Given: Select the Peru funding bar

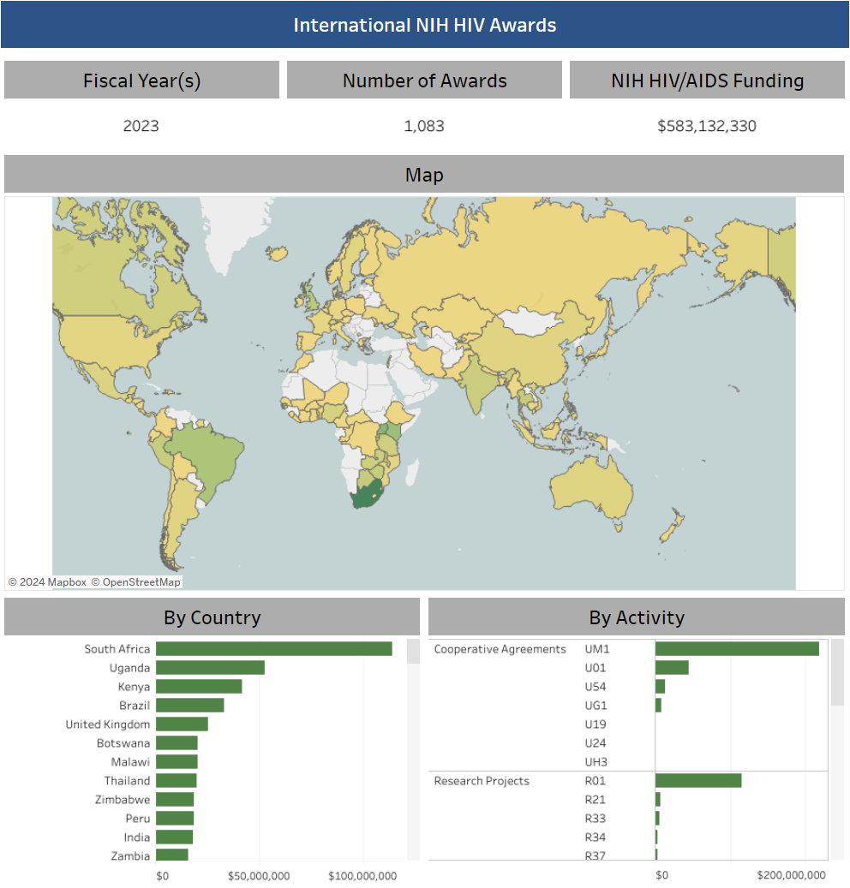Looking at the screenshot, I should pos(175,819).
